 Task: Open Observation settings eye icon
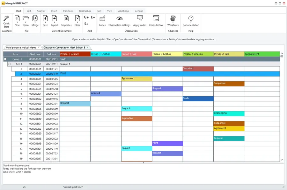point(119,19)
